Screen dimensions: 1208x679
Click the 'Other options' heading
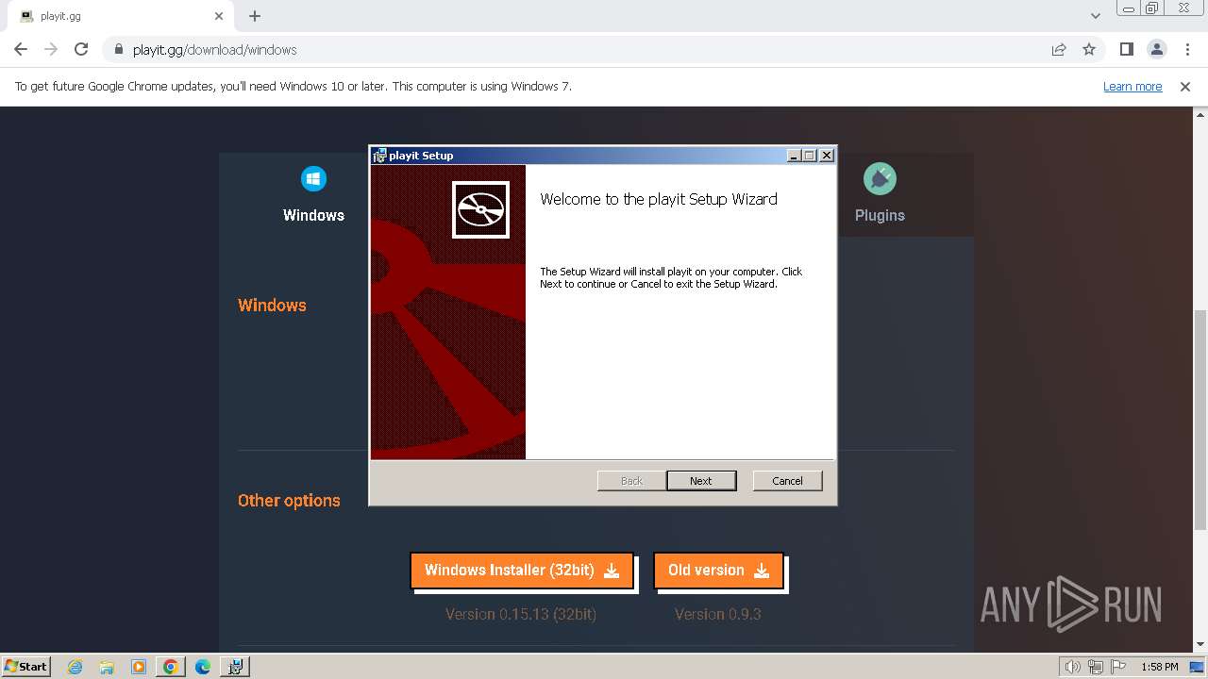pos(289,501)
